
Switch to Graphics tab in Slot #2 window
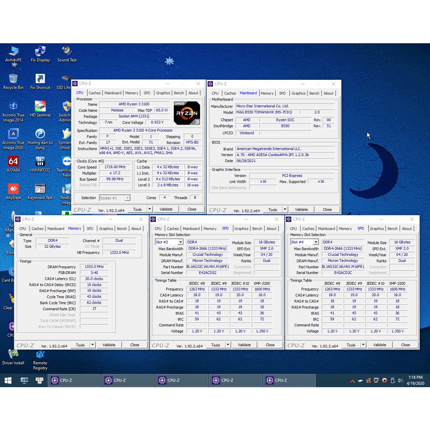(241, 229)
